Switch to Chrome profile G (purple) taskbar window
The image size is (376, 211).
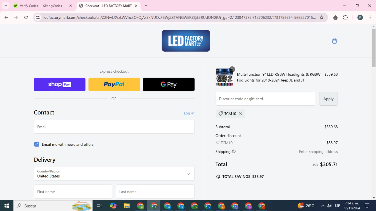(249, 206)
